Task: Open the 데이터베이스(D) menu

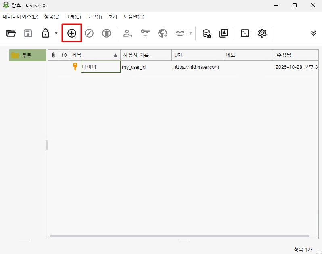Action: [20, 17]
